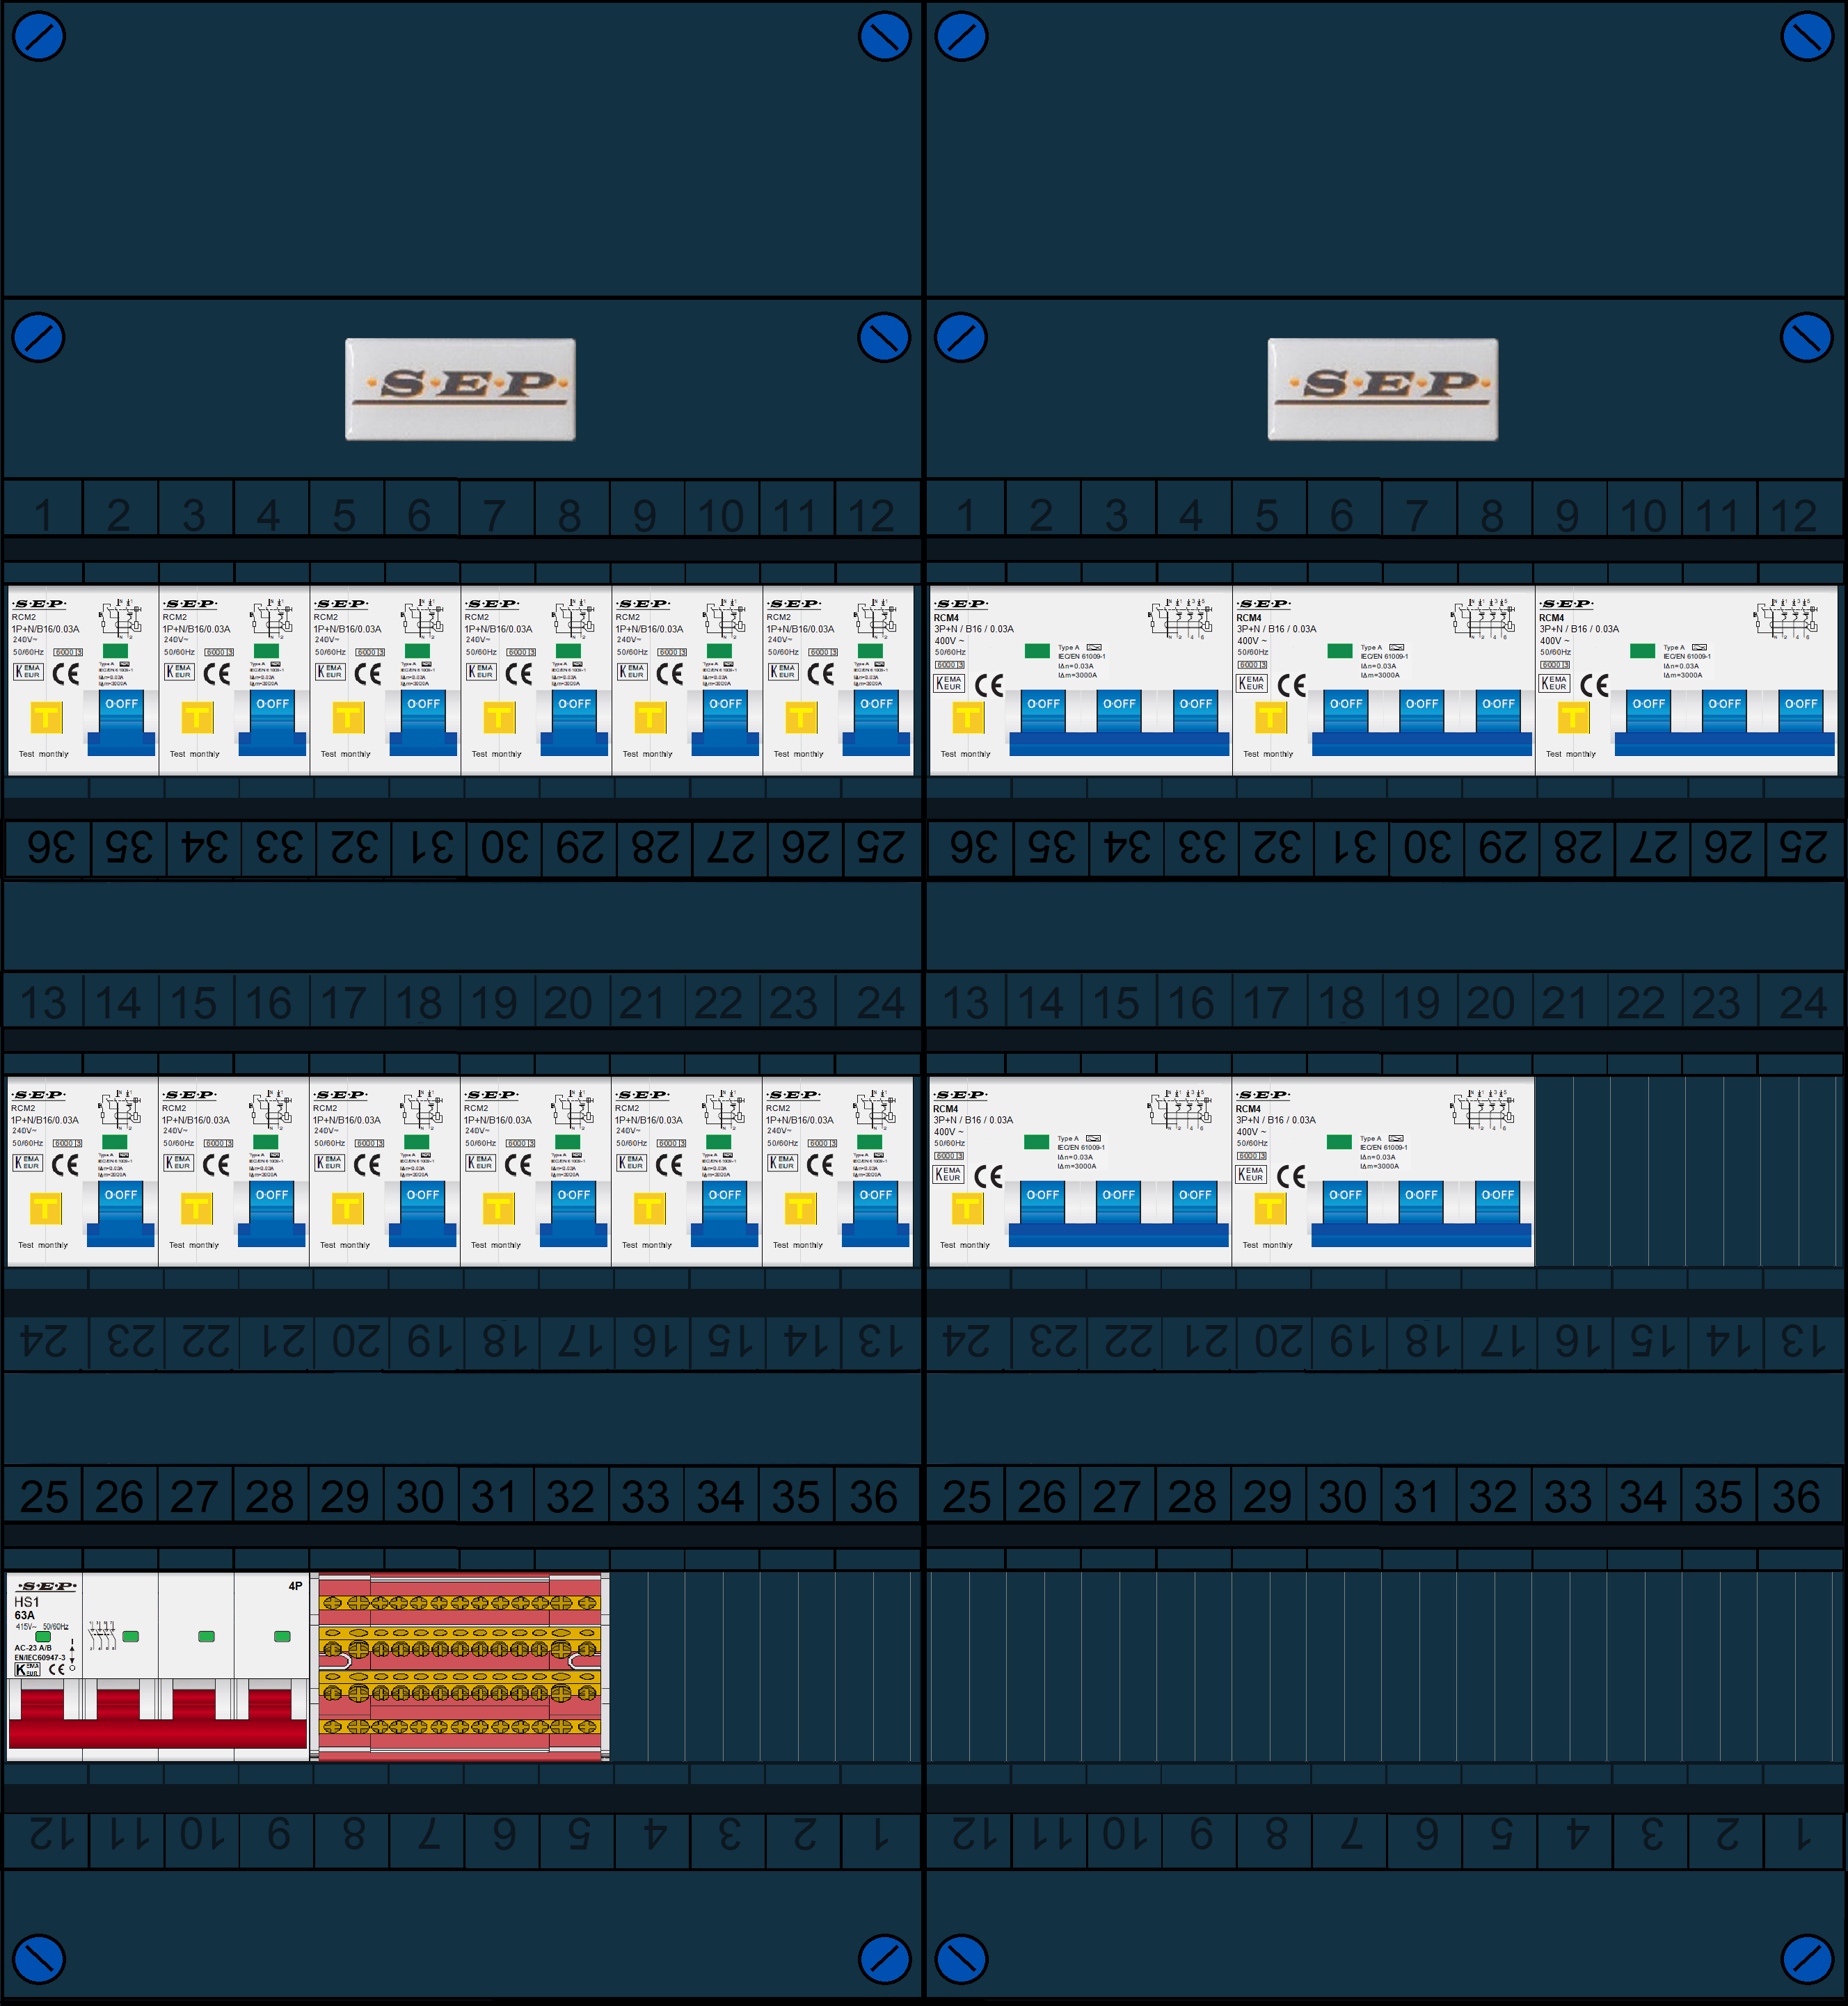Click the 4P label on HS1 main switch

(x=295, y=1586)
